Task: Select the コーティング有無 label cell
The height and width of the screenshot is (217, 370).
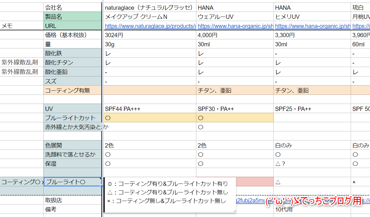Action: pos(72,90)
